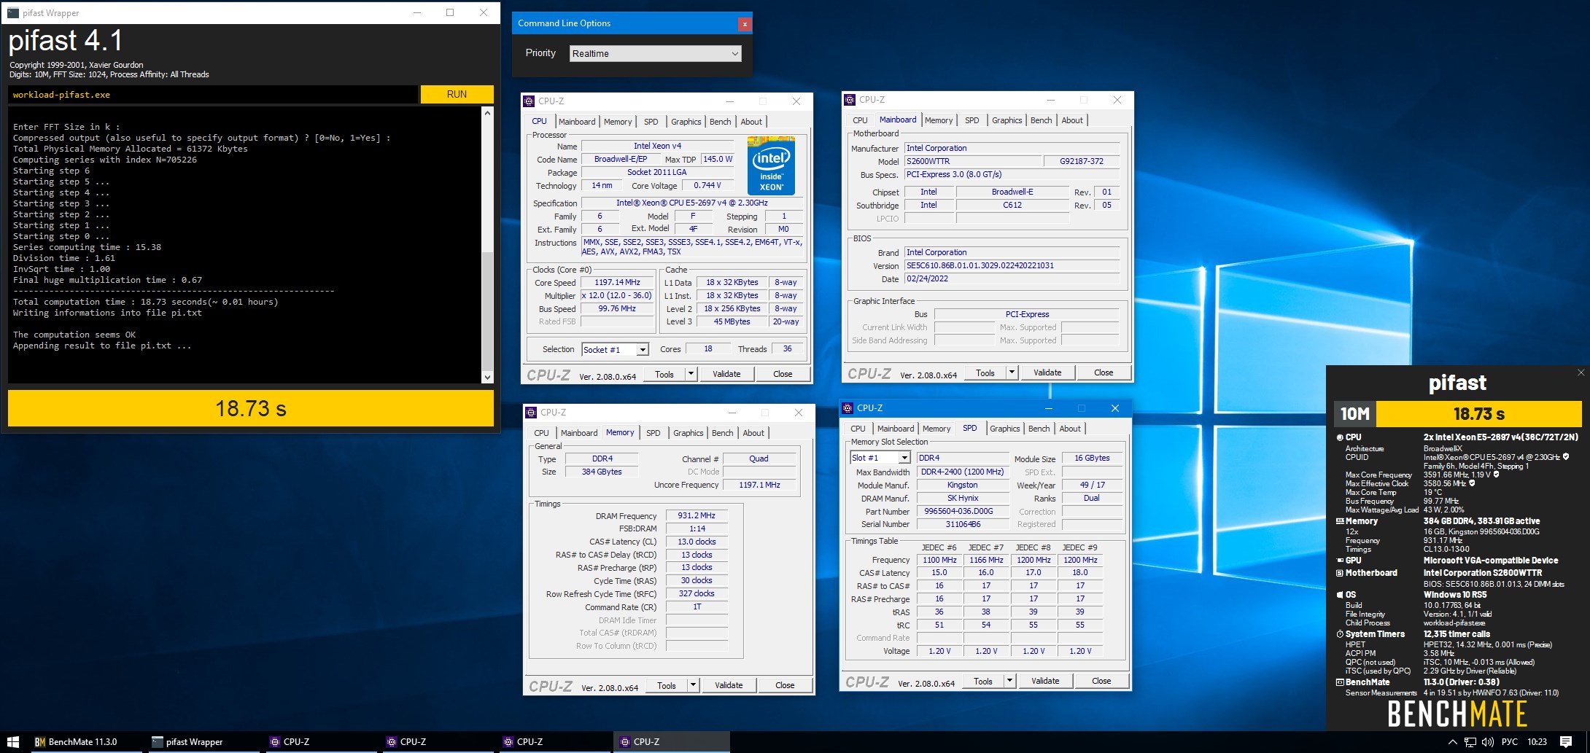Click the pifast console scrollbar thumb

[x=487, y=311]
